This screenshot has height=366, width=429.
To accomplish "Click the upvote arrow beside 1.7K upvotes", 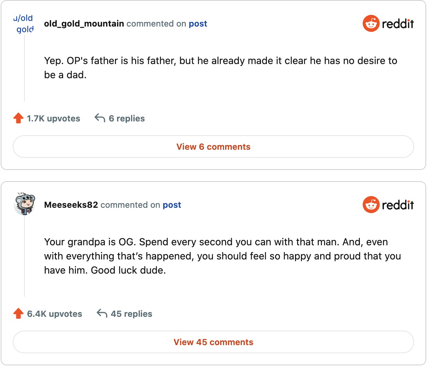I will pos(18,118).
